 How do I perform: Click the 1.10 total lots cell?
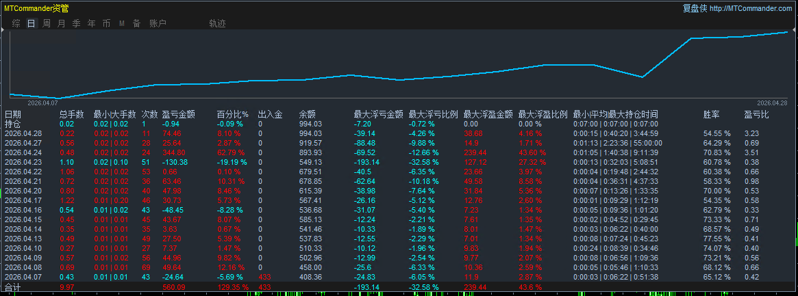[66, 162]
